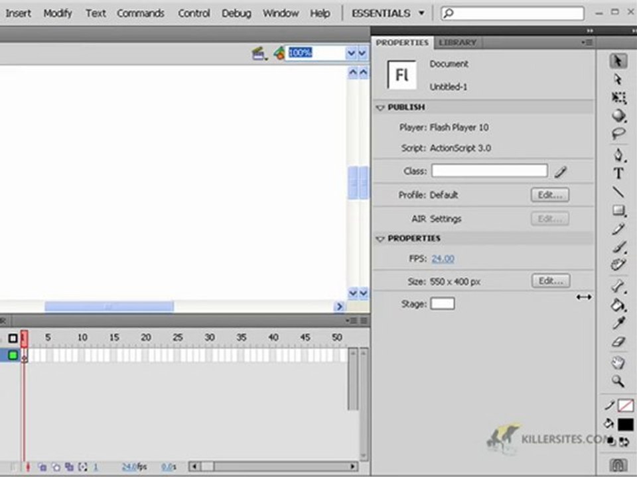Click the Black and White colors icon
The image size is (637, 477).
(x=612, y=442)
